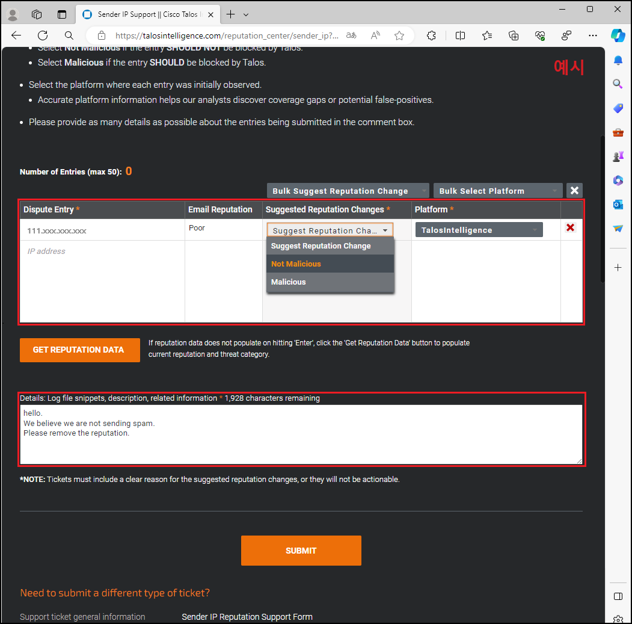Choose Malicious from the list
The height and width of the screenshot is (624, 632).
[330, 282]
